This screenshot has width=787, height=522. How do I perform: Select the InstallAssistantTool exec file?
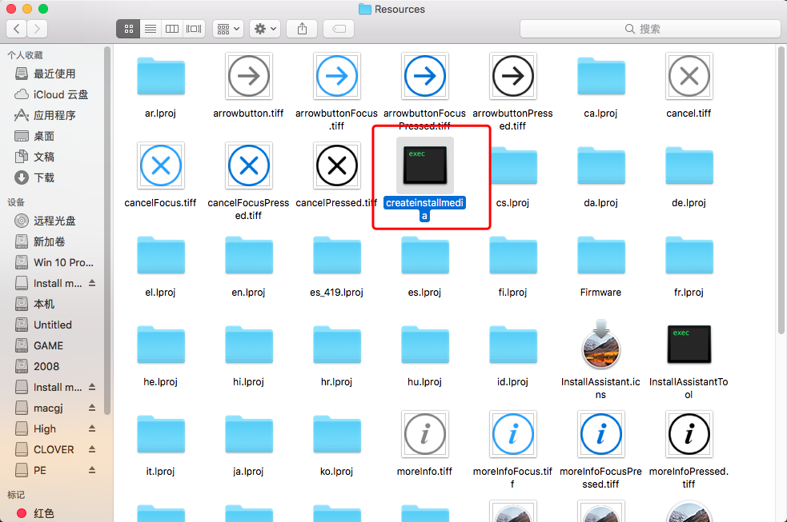689,345
